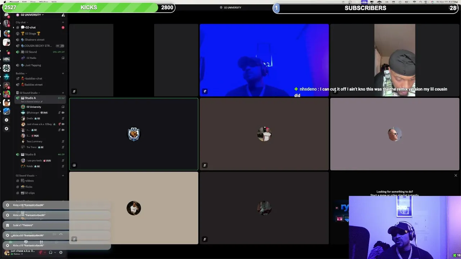Click the Add a Server plus icon
This screenshot has height=259, width=461.
point(6,120)
